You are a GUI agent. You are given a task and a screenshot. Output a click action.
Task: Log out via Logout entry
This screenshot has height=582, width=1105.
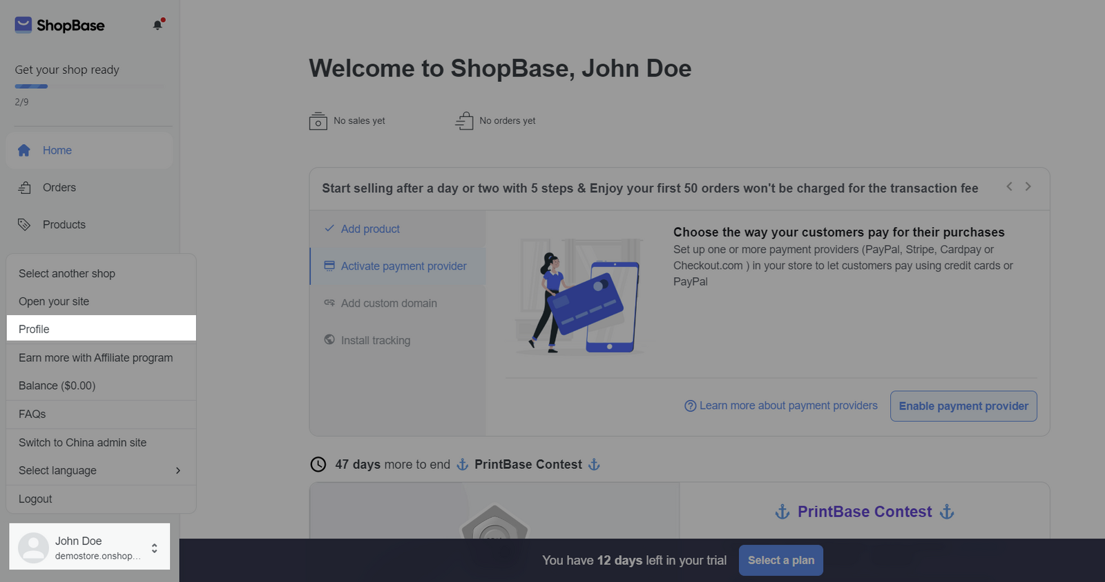102,499
